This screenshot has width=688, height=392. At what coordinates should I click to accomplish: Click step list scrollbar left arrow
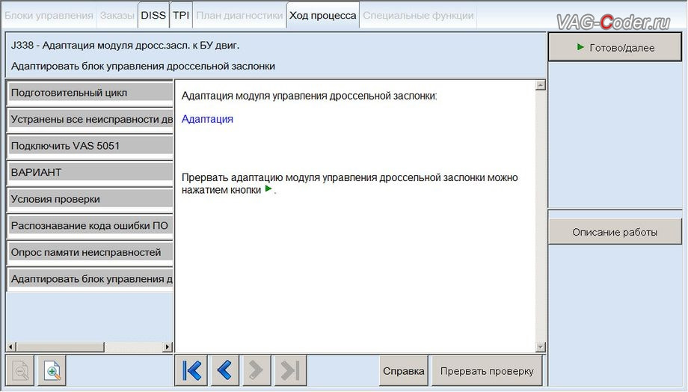(11, 347)
